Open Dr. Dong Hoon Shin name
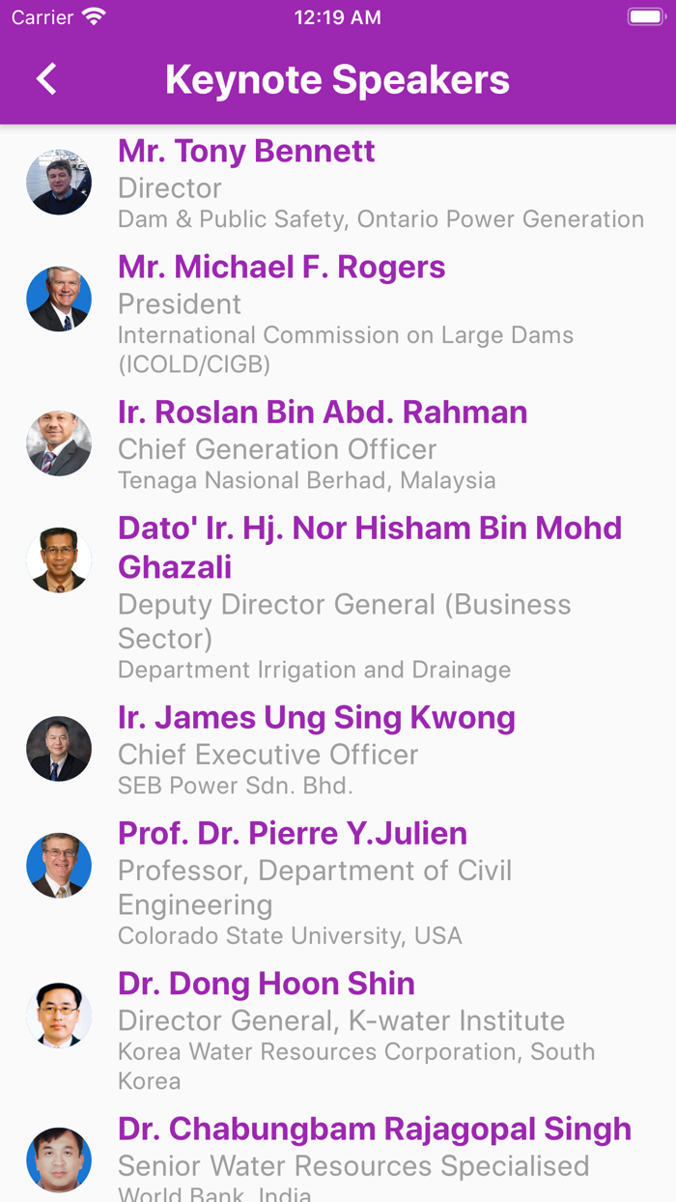This screenshot has height=1202, width=676. 267,984
